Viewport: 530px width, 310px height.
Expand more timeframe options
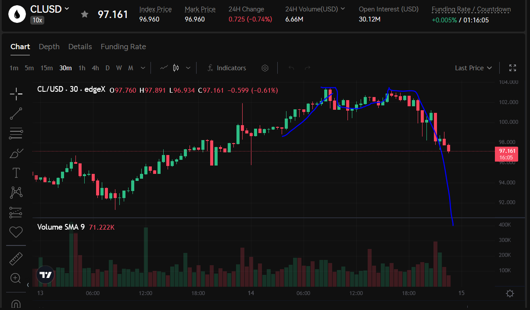click(143, 68)
